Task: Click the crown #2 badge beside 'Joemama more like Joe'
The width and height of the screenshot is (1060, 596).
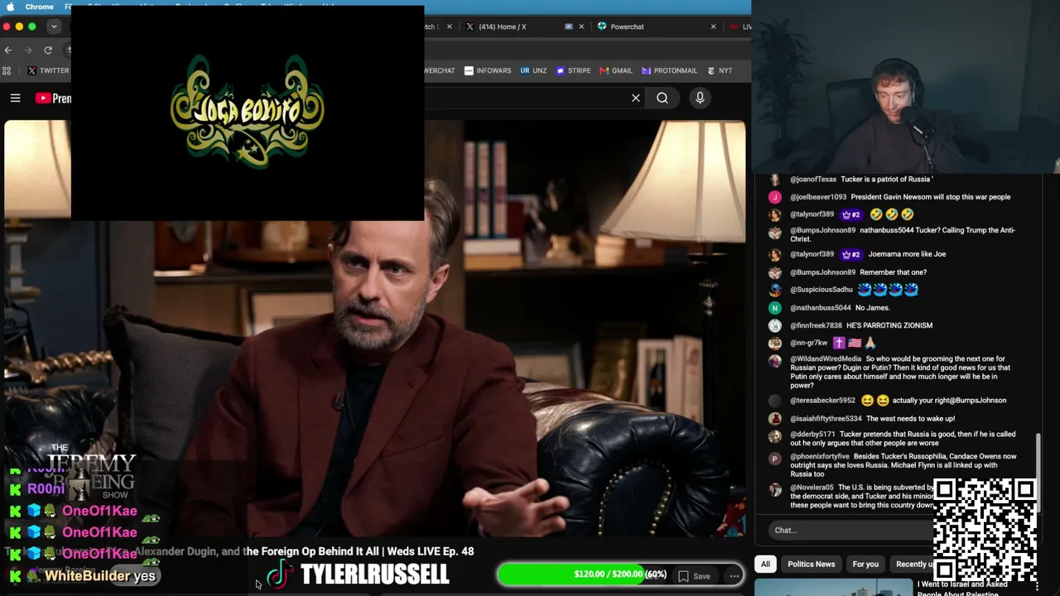Action: pos(851,254)
